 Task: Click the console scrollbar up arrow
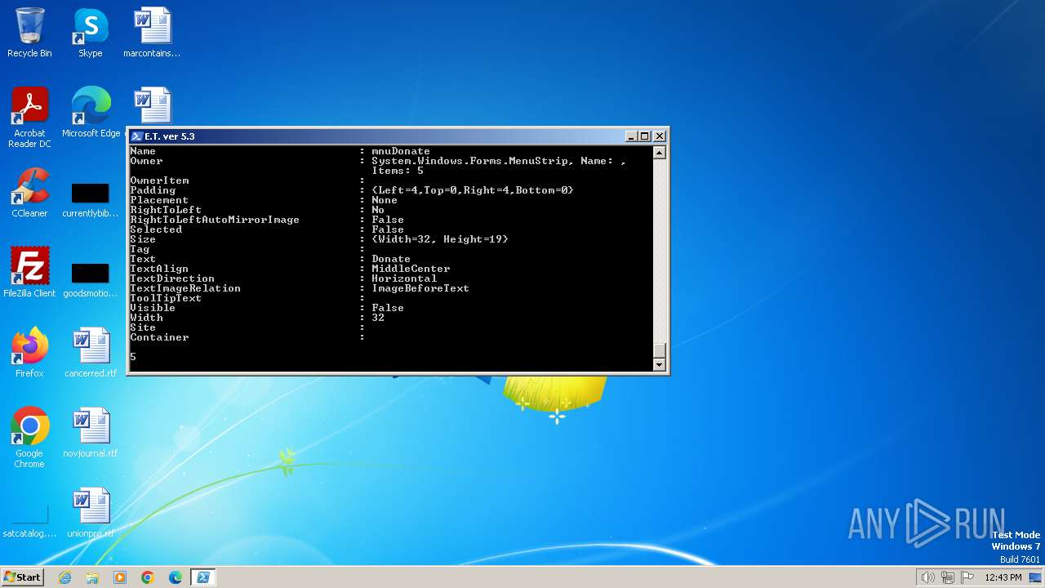pos(660,152)
